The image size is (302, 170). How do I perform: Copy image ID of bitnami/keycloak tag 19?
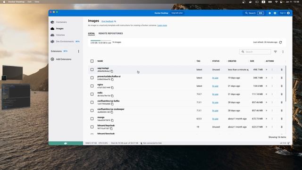[x=111, y=128]
